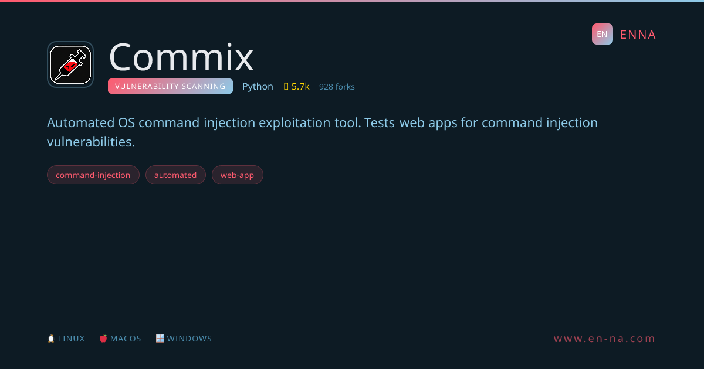Click the LINUX platform label
704x369 pixels.
tap(72, 339)
